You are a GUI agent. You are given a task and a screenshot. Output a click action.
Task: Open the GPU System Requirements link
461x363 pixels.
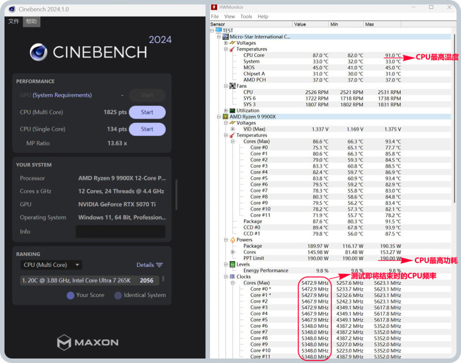tap(62, 95)
